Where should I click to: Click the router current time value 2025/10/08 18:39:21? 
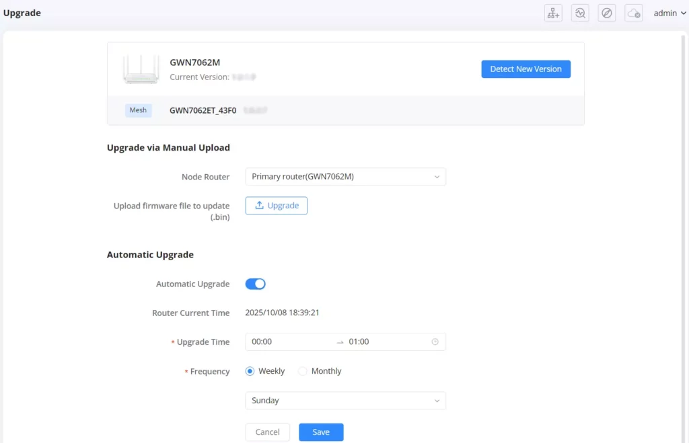[282, 313]
